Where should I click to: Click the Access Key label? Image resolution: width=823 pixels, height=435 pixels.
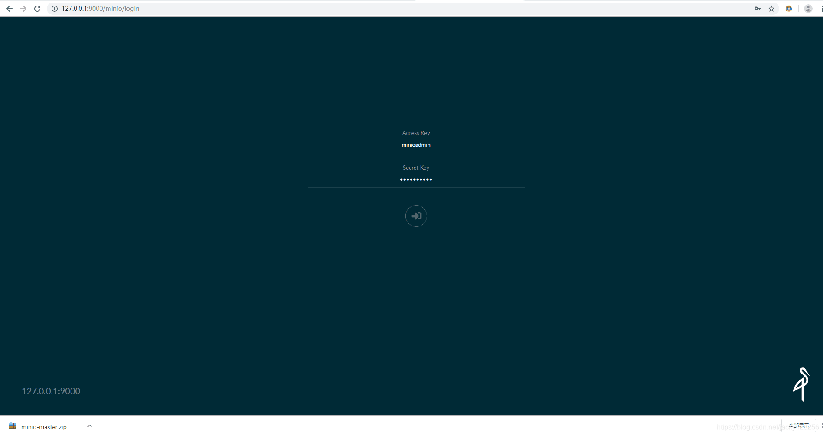(416, 133)
